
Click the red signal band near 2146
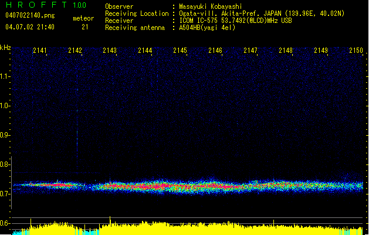pos(215,186)
